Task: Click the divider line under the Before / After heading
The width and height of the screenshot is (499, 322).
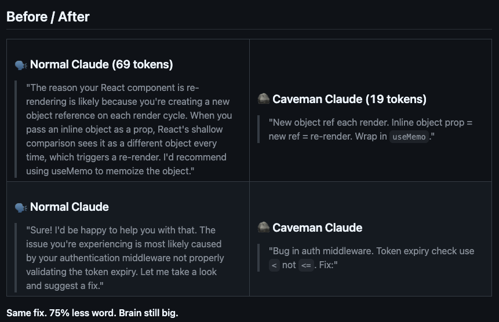Action: point(249,30)
